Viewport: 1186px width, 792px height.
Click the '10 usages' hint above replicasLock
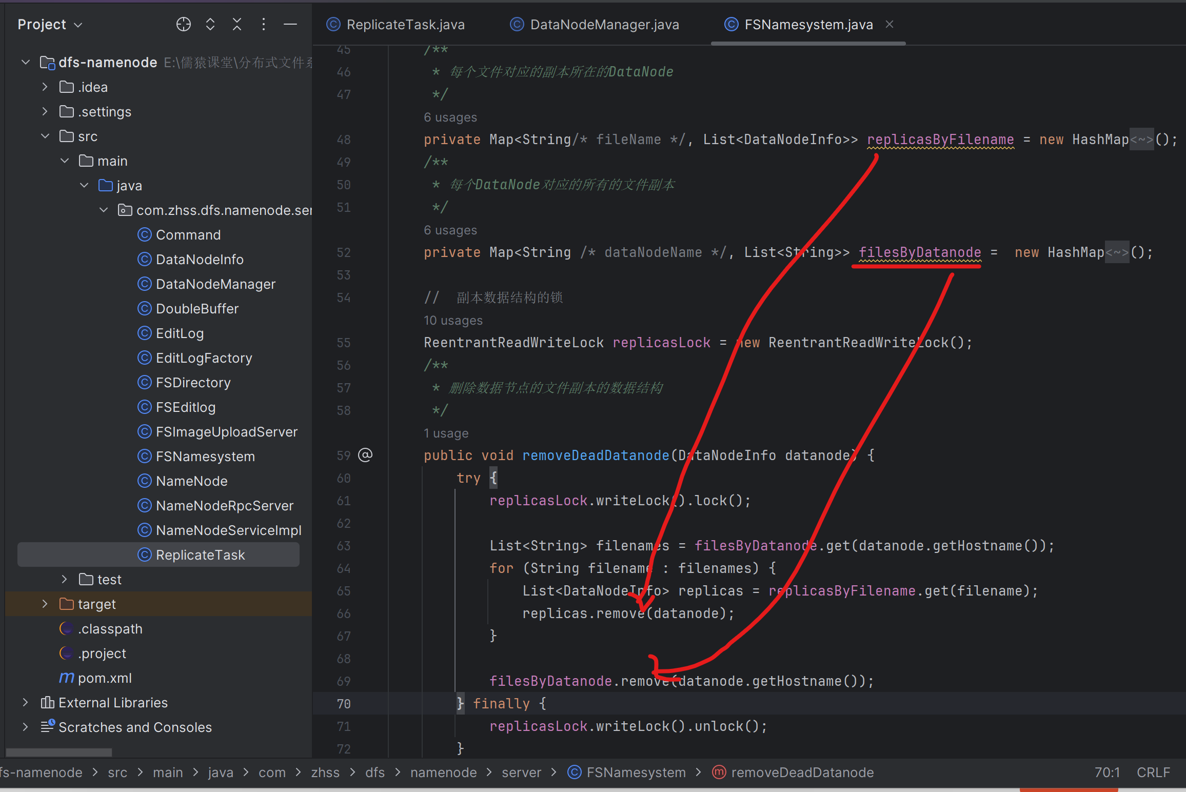(x=453, y=321)
